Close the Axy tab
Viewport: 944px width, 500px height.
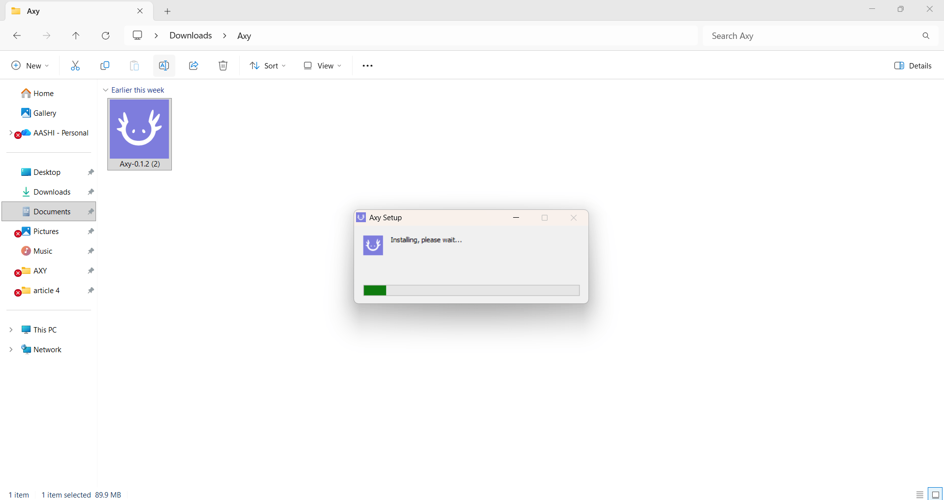(140, 11)
